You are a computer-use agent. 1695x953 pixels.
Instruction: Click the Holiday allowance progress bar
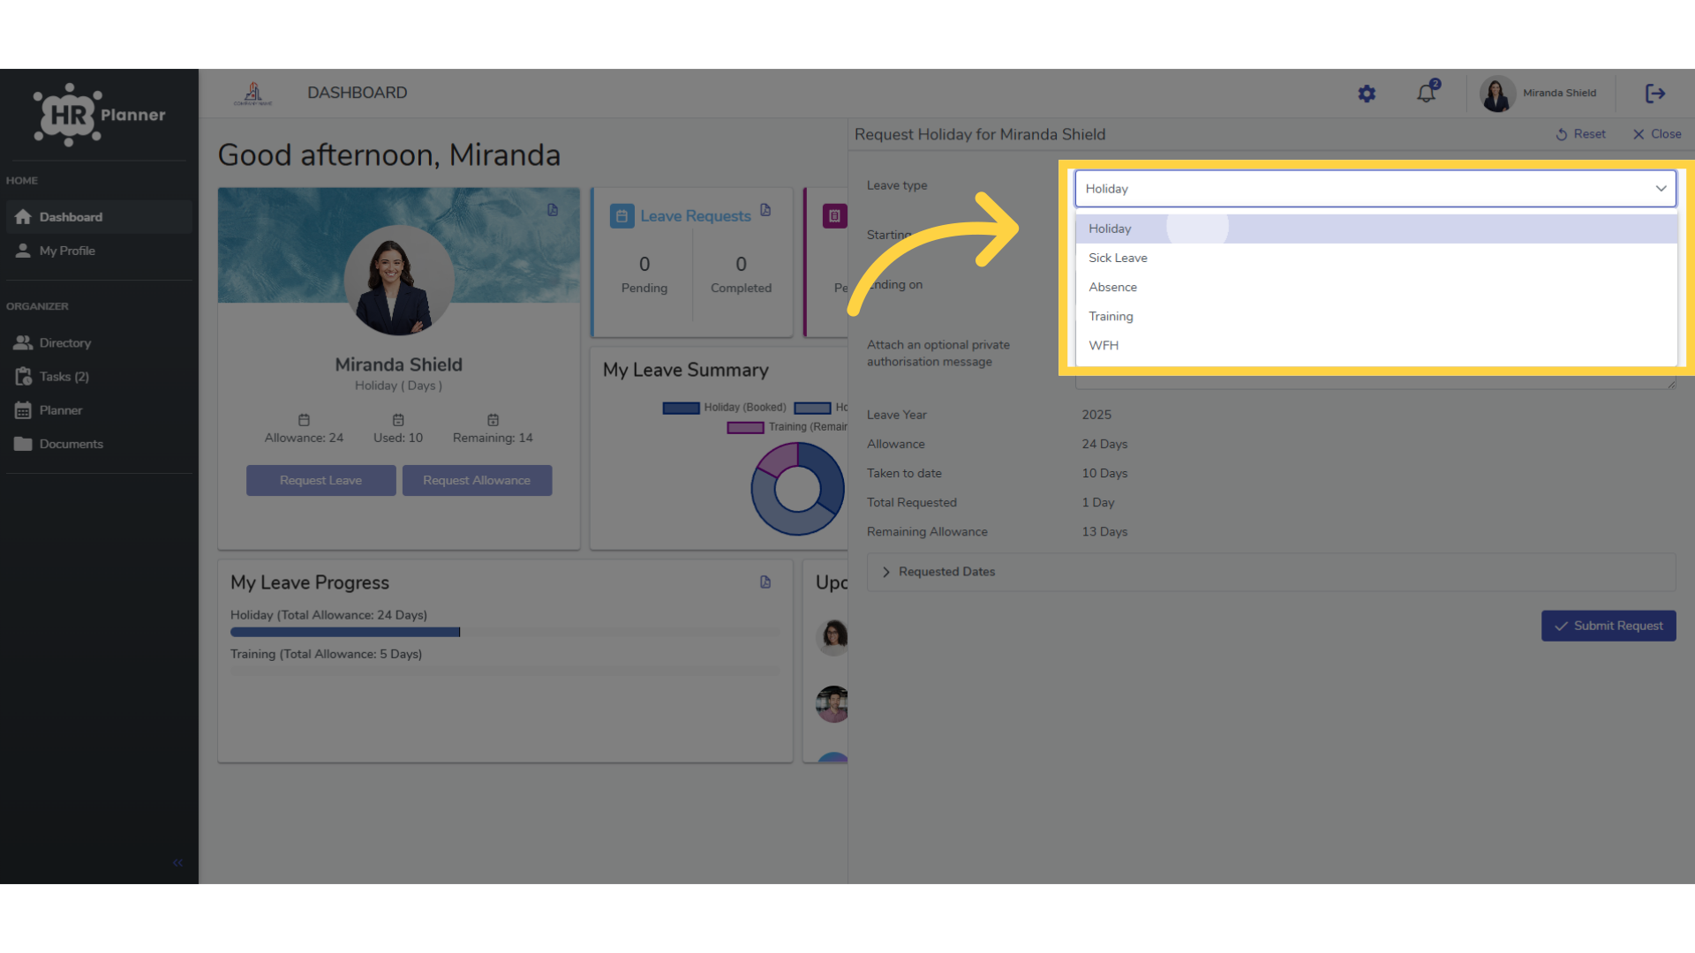pyautogui.click(x=505, y=632)
